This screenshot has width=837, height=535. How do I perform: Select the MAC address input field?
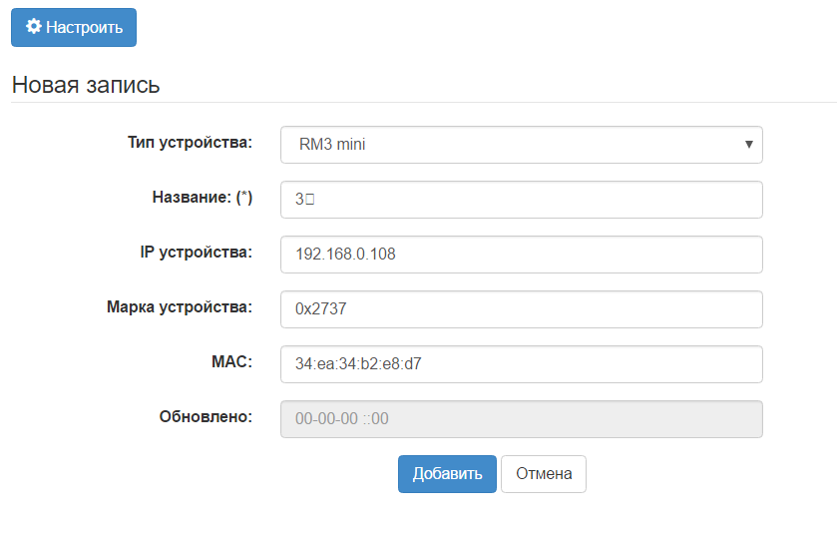point(521,364)
